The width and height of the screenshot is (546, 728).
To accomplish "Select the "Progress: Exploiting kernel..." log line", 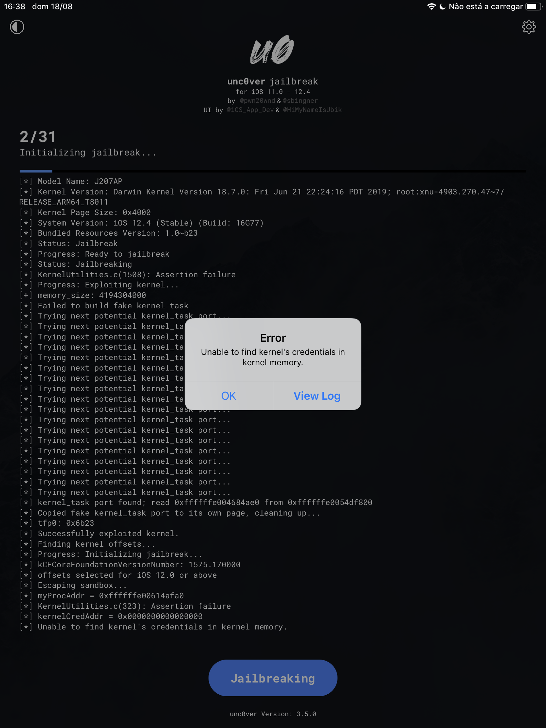I will pos(99,285).
